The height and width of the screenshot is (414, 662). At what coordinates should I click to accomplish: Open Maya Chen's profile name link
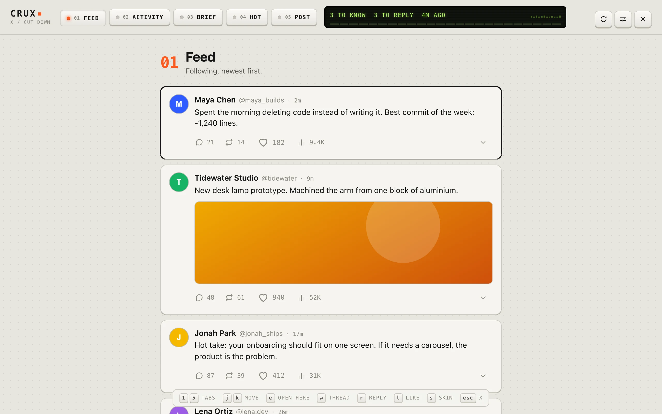(x=215, y=100)
